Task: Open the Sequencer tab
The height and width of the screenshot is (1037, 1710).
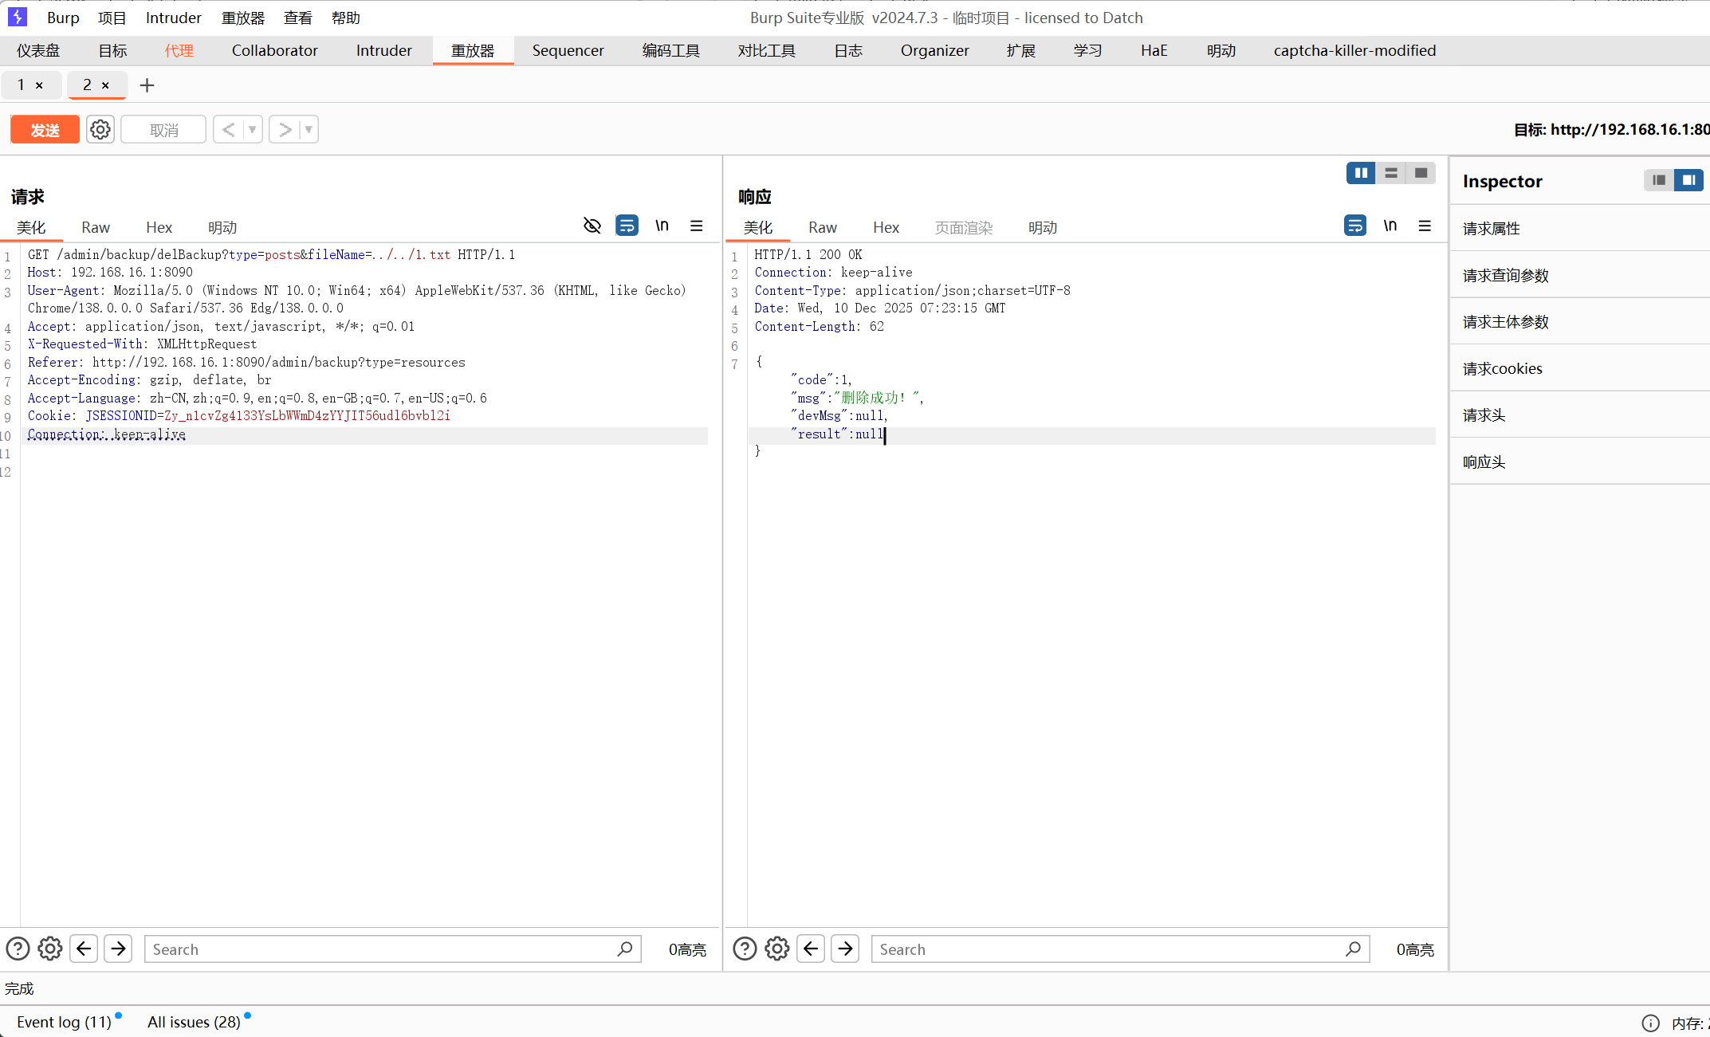Action: tap(568, 50)
